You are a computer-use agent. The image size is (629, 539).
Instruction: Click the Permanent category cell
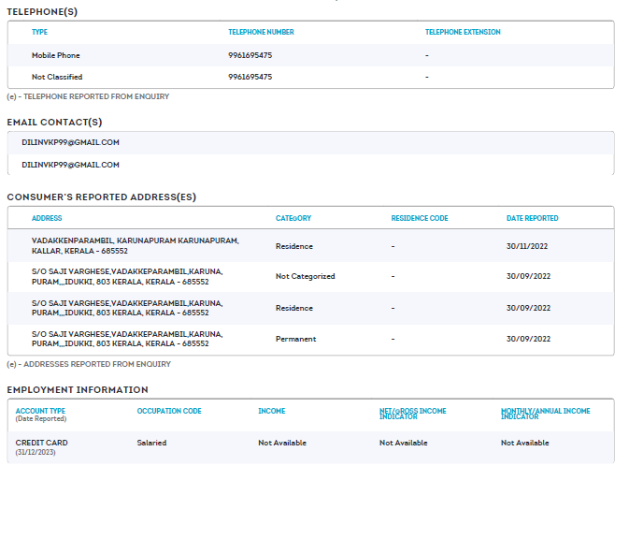tap(295, 339)
